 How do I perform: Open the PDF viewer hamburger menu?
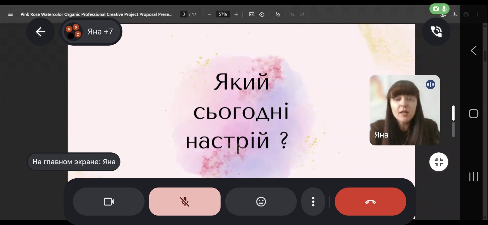tap(10, 14)
